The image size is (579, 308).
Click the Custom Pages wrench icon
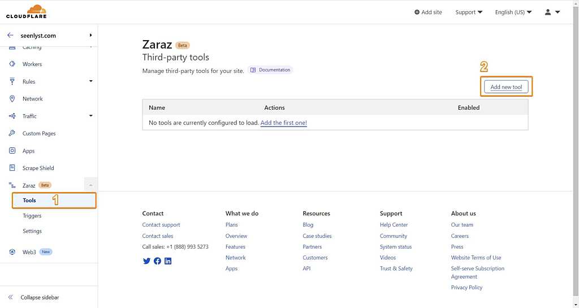12,133
